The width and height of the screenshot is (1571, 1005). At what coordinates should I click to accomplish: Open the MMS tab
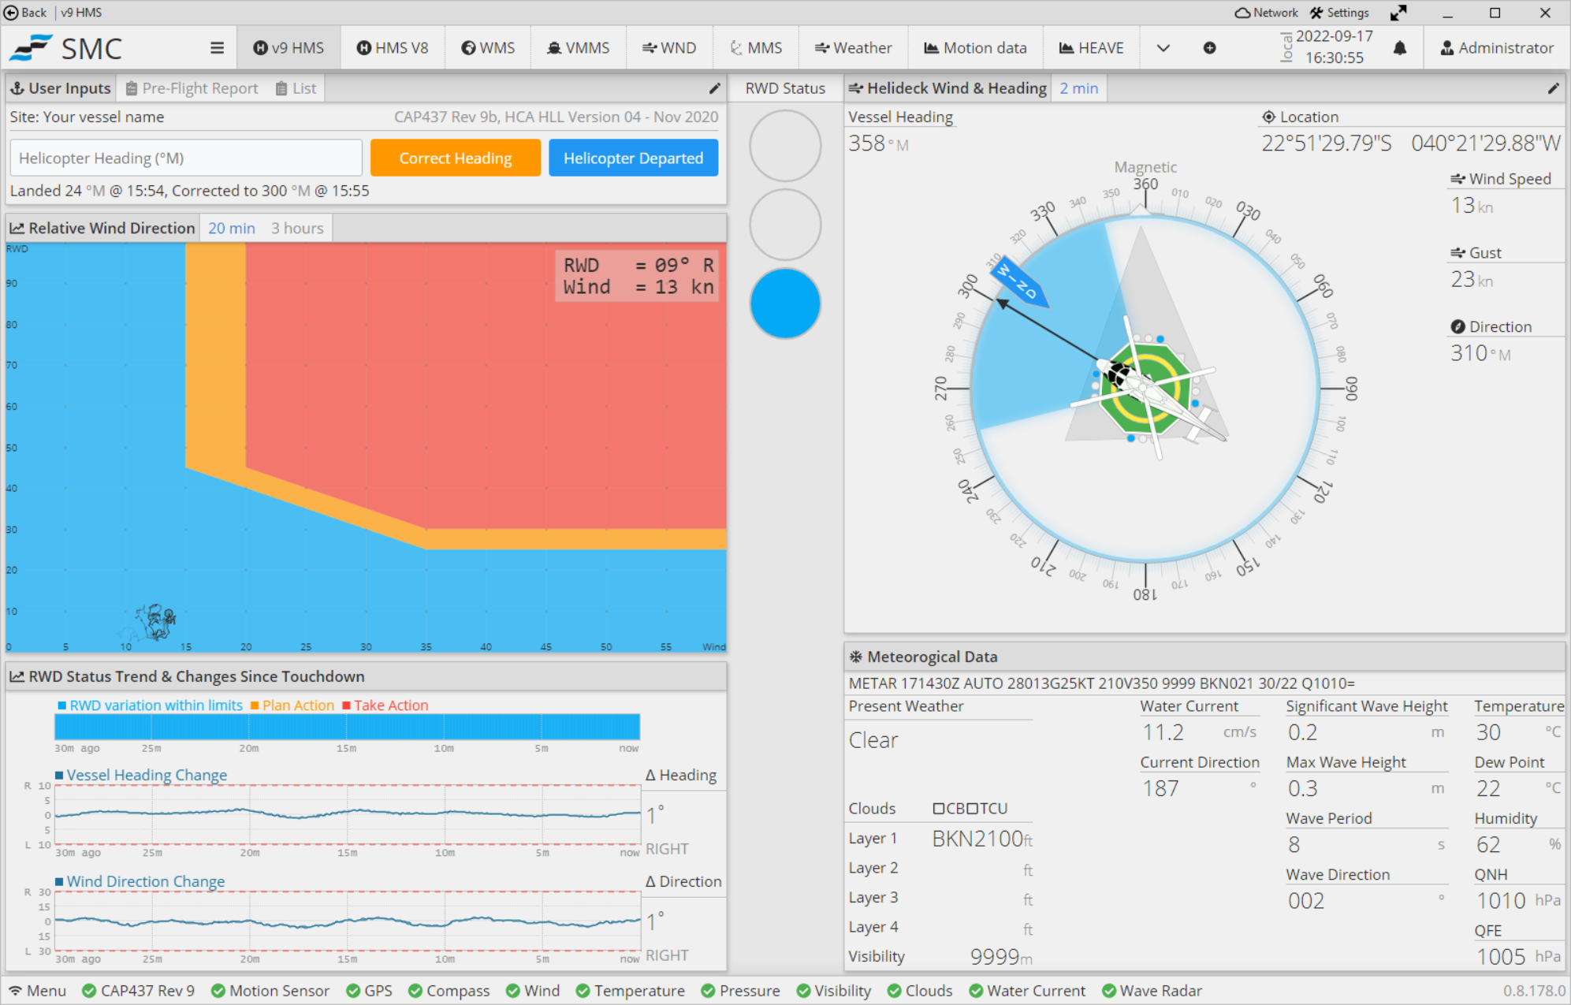[756, 48]
